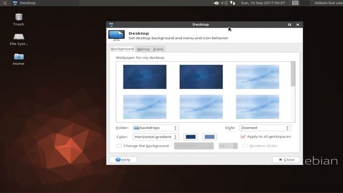Open the Color dropdown showing Horizontal gradient
Viewport: 343px width, 193px height.
155,137
